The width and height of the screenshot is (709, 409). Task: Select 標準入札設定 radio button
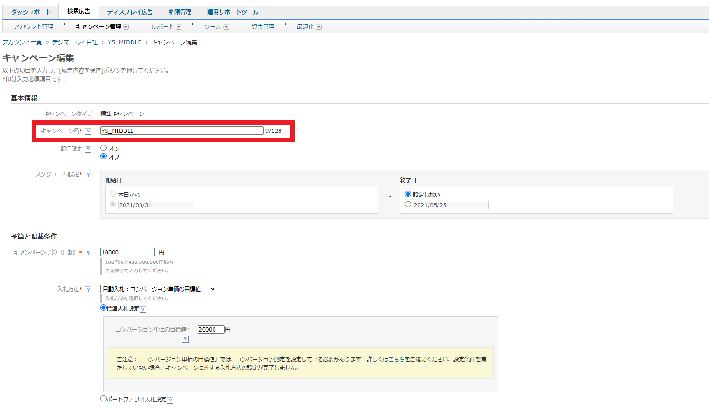coord(104,308)
